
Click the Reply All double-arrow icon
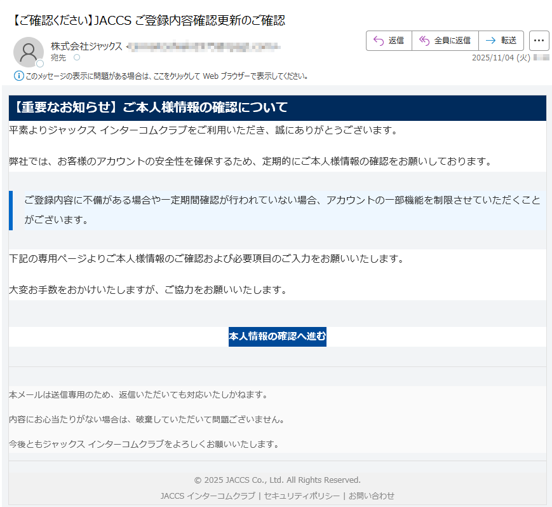click(x=424, y=40)
